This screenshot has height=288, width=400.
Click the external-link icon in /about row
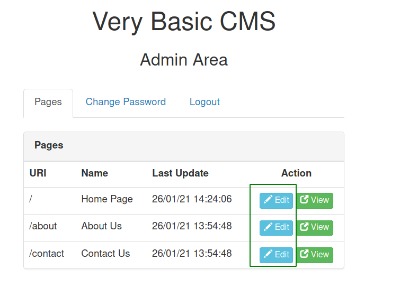click(x=304, y=227)
